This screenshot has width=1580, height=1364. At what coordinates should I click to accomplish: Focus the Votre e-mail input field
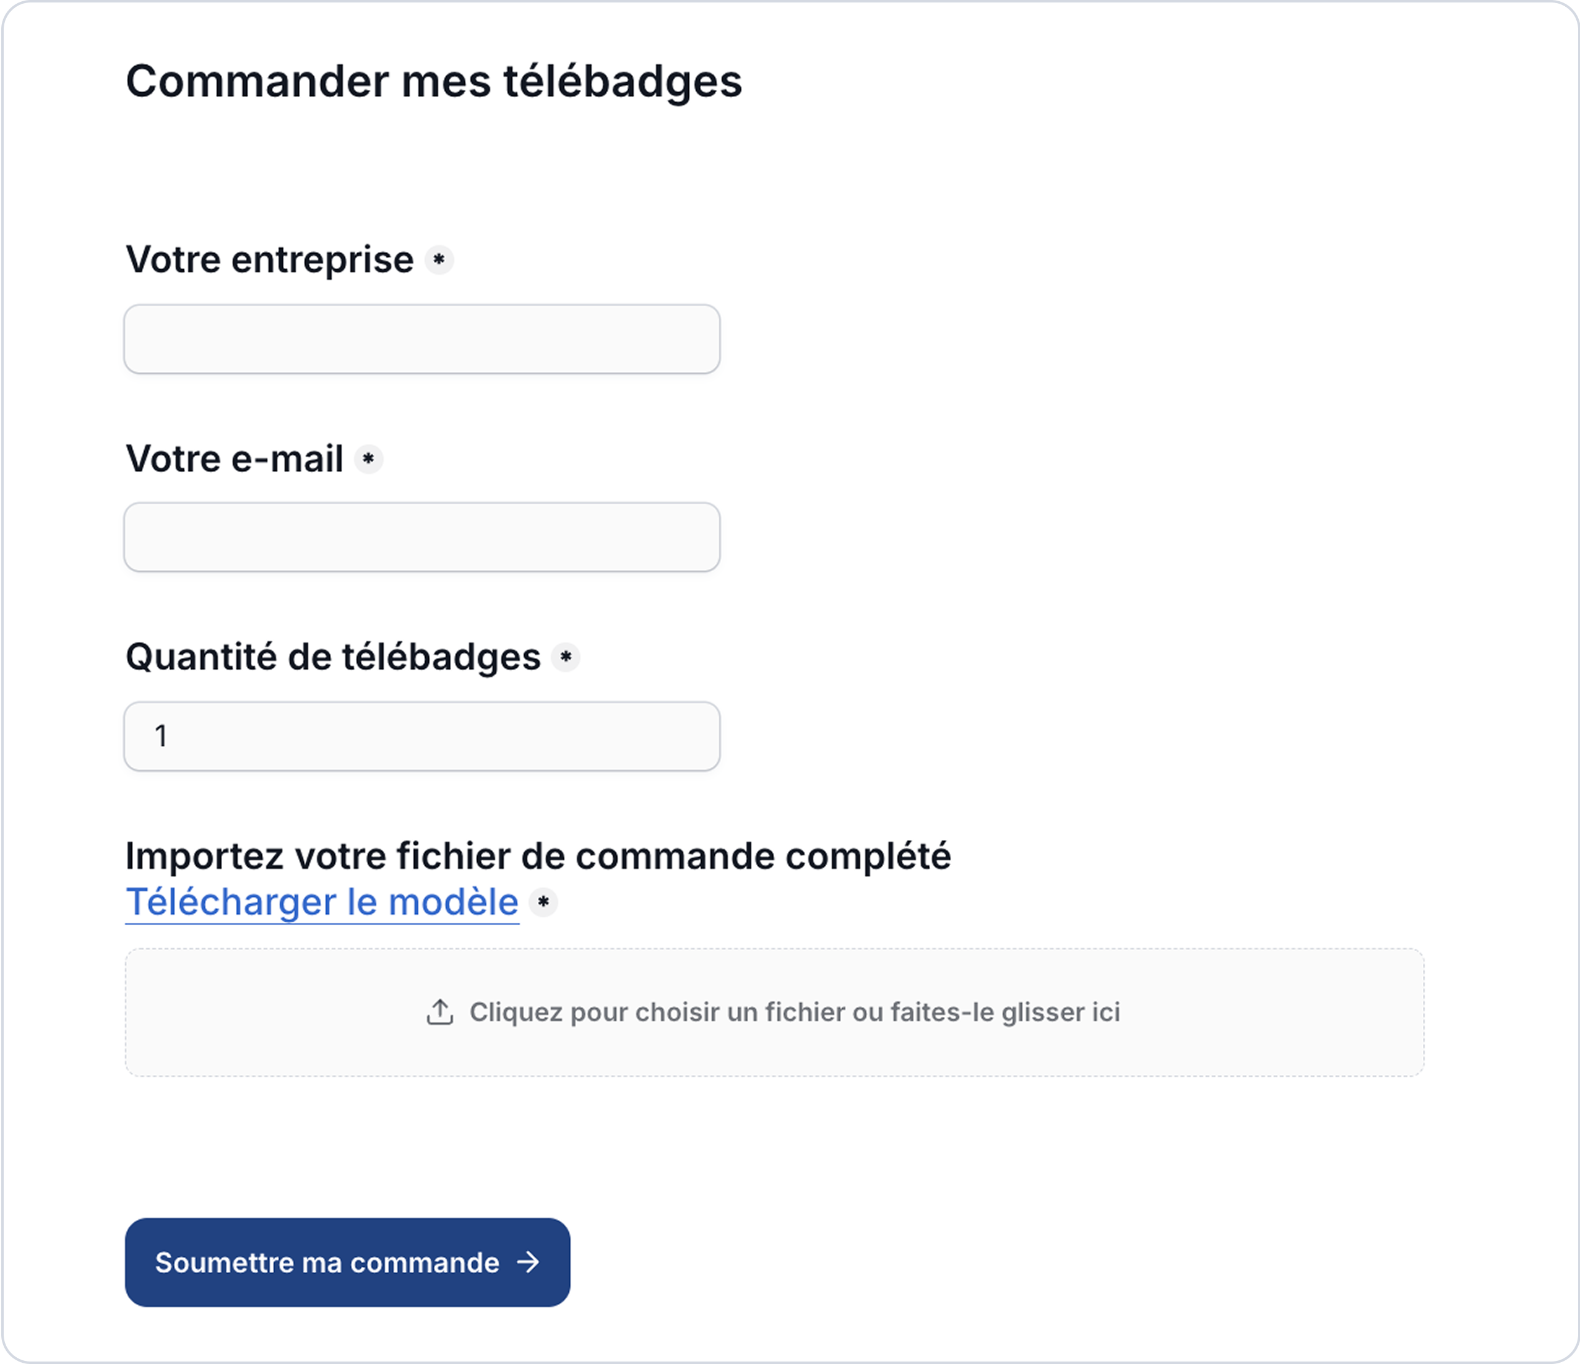coord(421,538)
